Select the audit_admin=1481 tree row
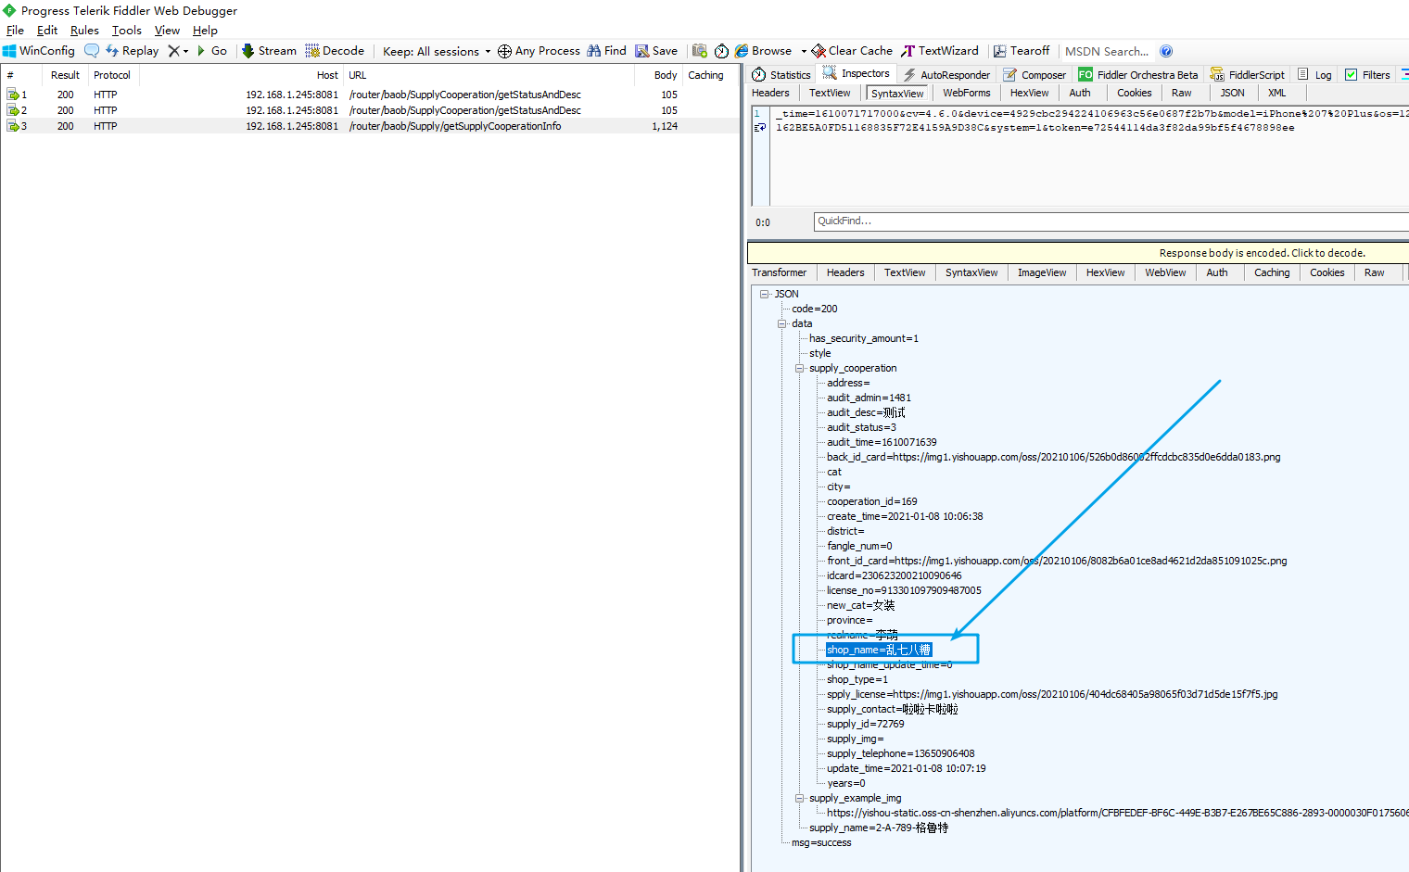 tap(869, 398)
